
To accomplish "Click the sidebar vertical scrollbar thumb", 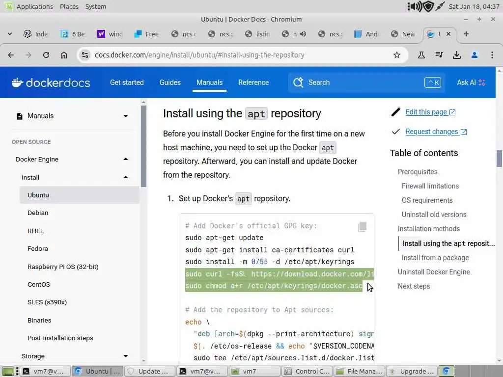I will [x=143, y=146].
